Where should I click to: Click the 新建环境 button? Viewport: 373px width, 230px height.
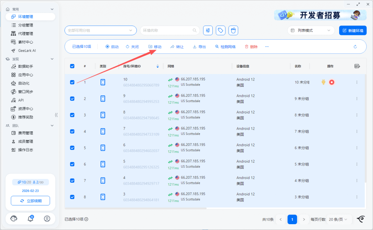click(x=353, y=31)
